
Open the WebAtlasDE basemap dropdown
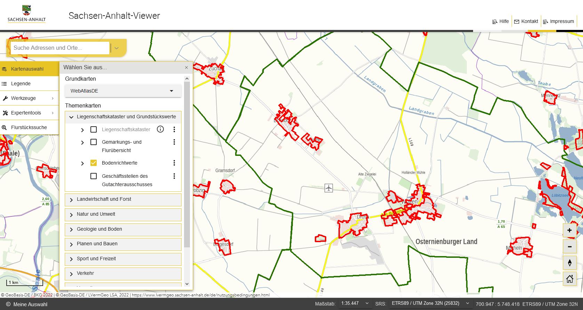[x=123, y=91]
